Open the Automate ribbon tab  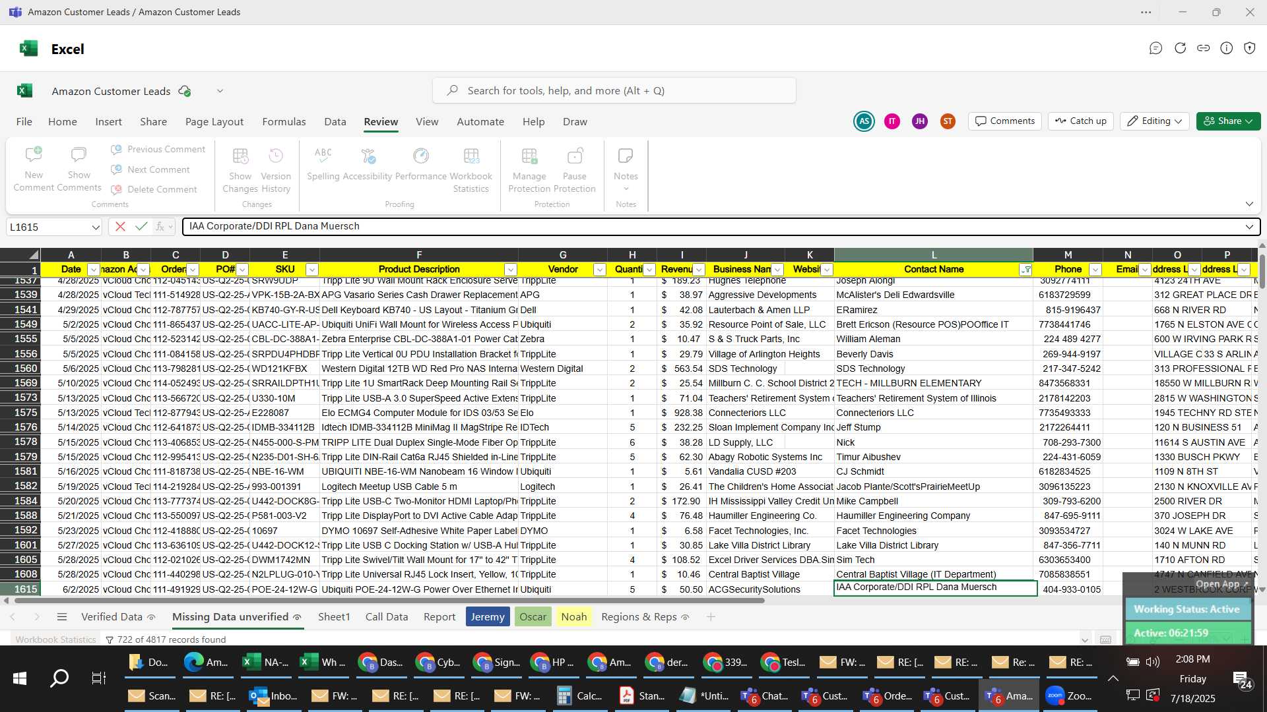point(480,122)
